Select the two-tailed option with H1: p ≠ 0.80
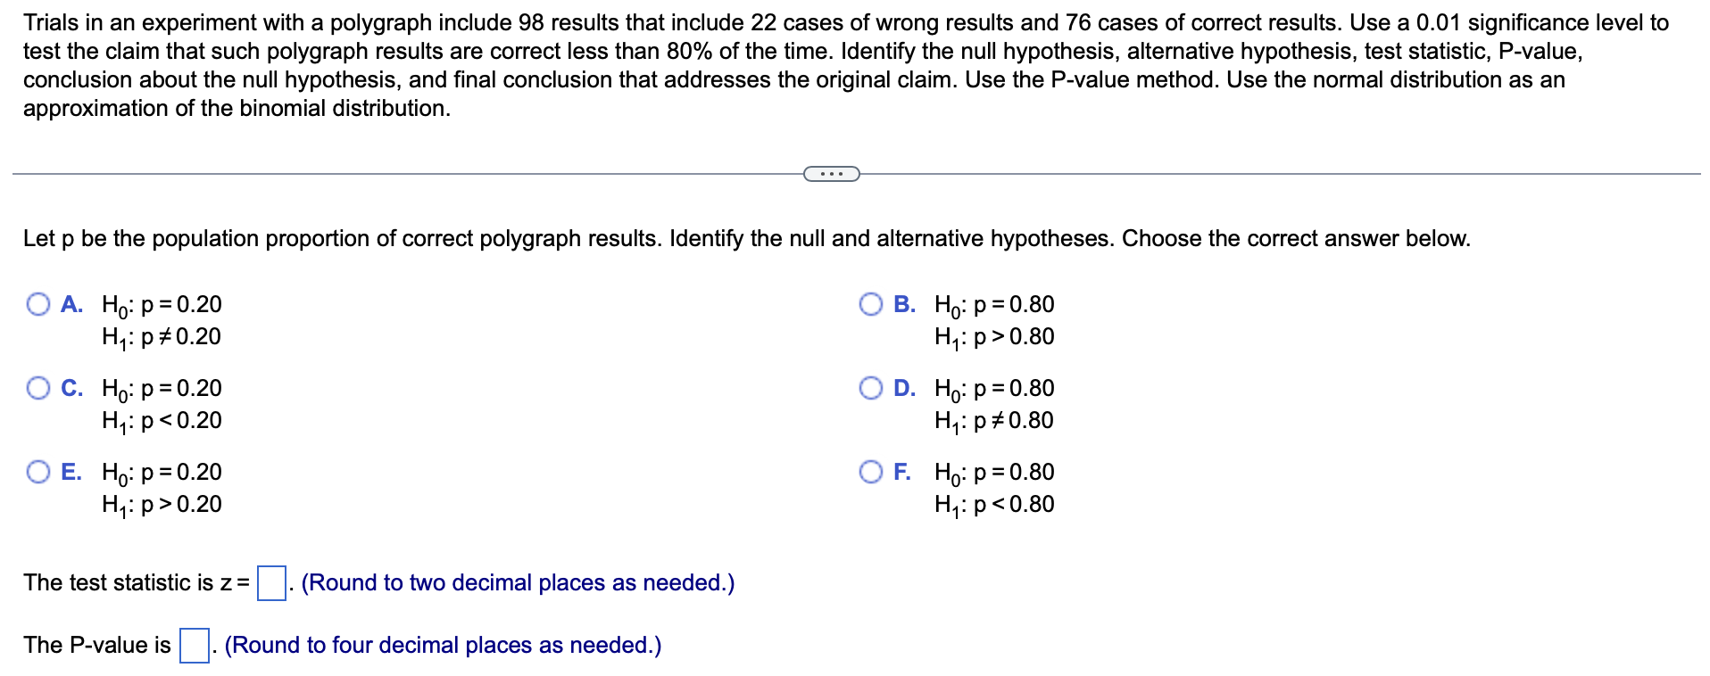The height and width of the screenshot is (676, 1710). [871, 389]
